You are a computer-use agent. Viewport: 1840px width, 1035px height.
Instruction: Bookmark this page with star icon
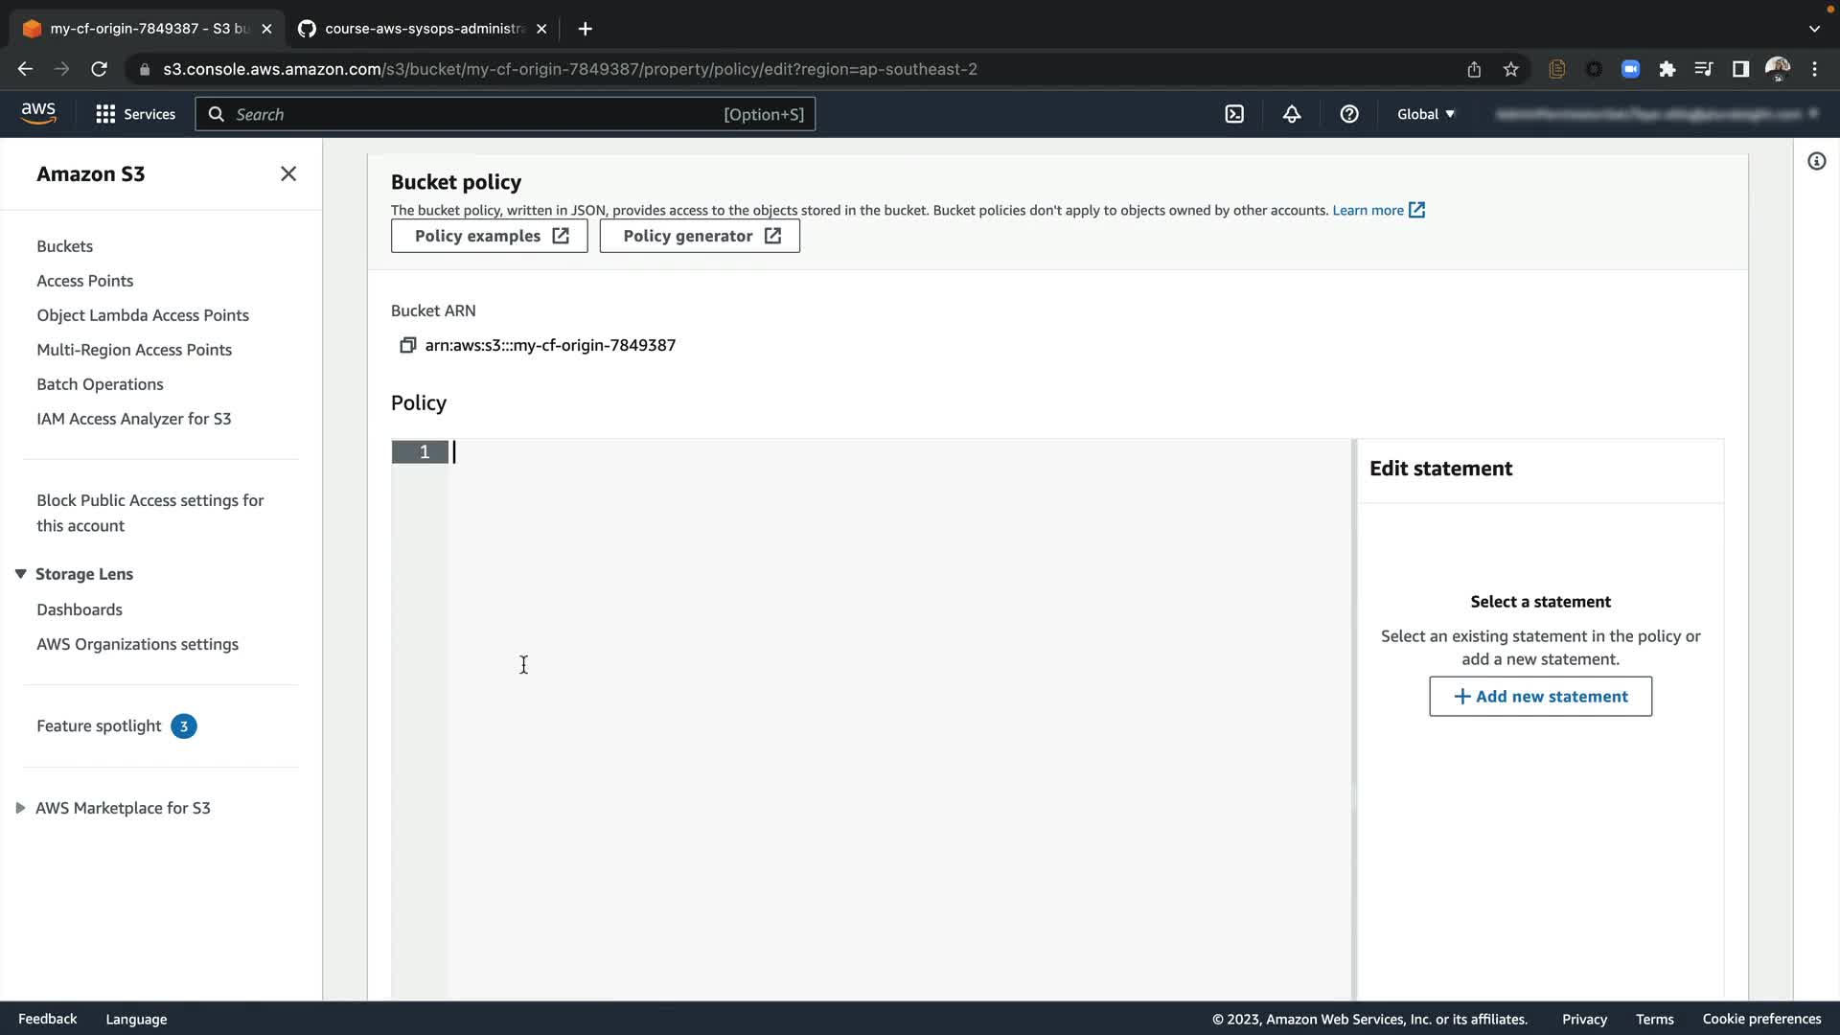pyautogui.click(x=1511, y=69)
